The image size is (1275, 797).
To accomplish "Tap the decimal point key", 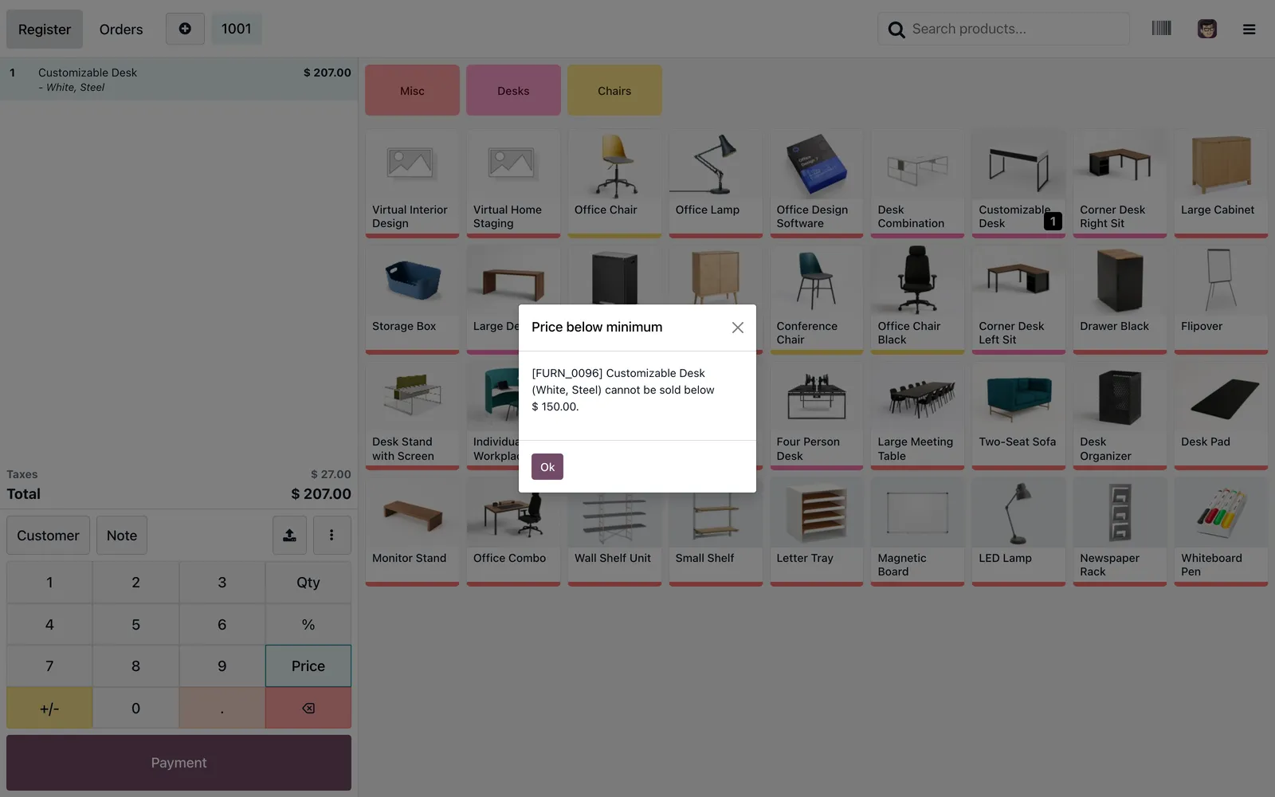I will coord(222,708).
